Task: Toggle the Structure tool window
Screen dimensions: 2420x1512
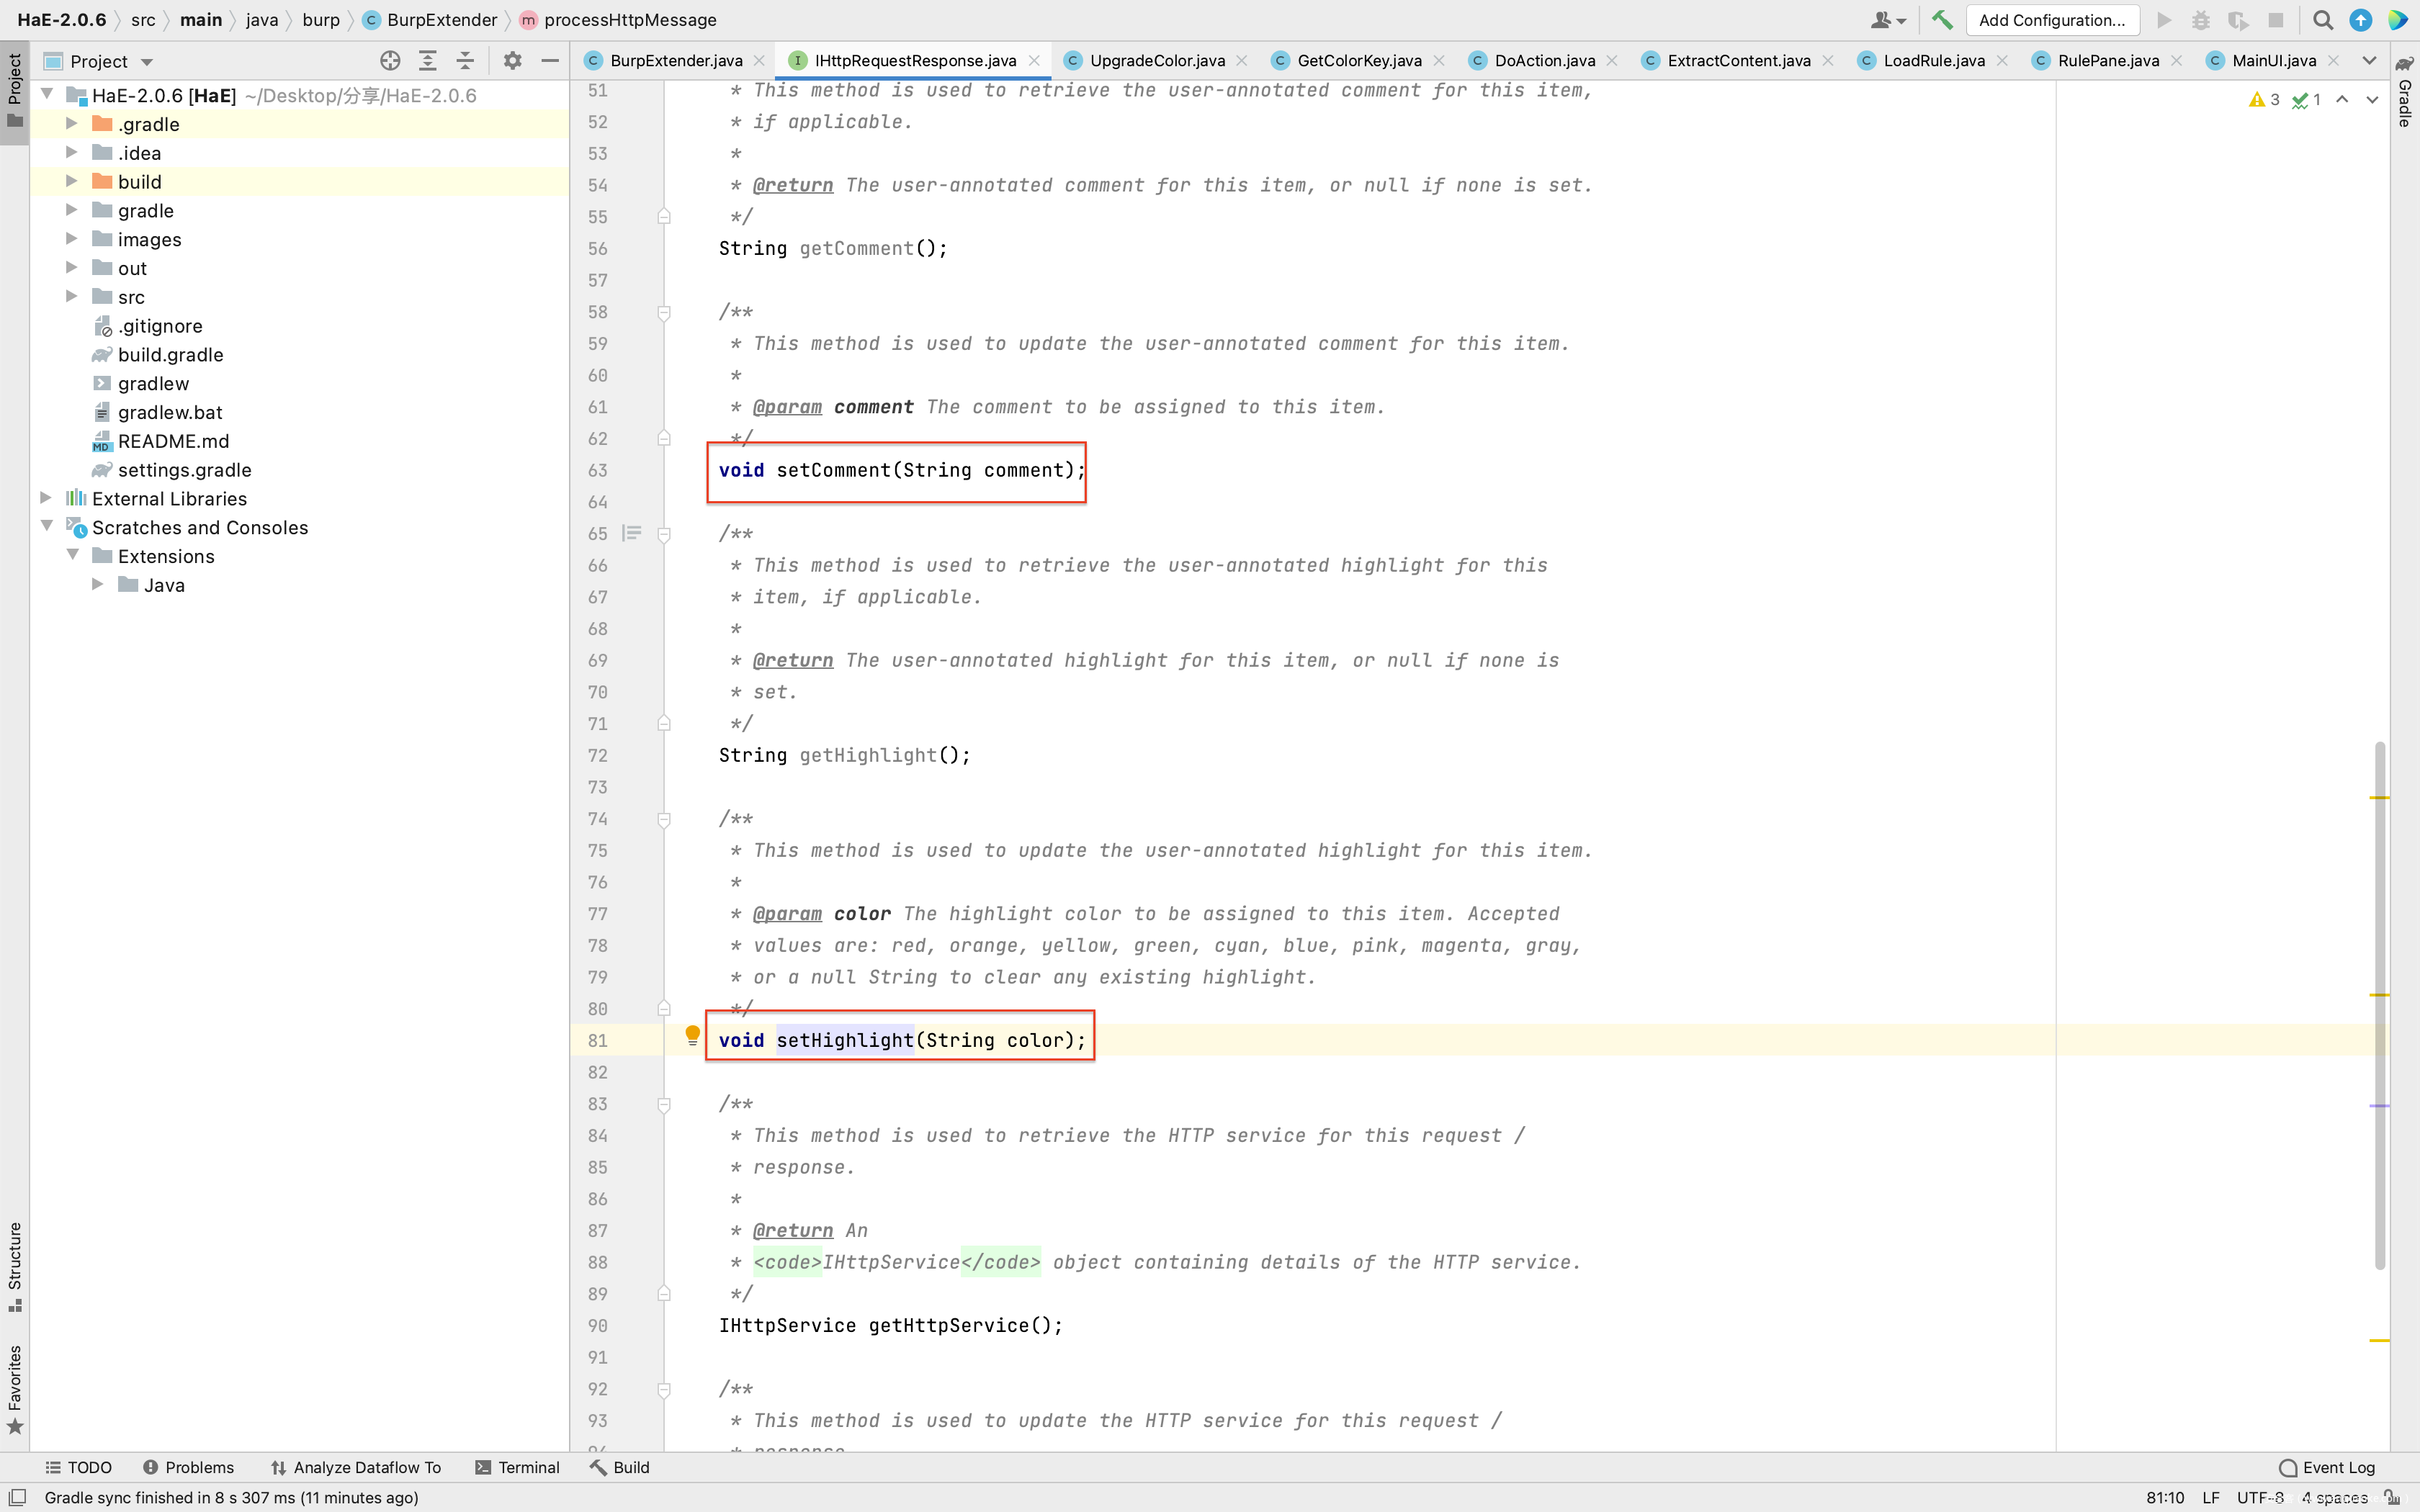Action: [14, 1265]
